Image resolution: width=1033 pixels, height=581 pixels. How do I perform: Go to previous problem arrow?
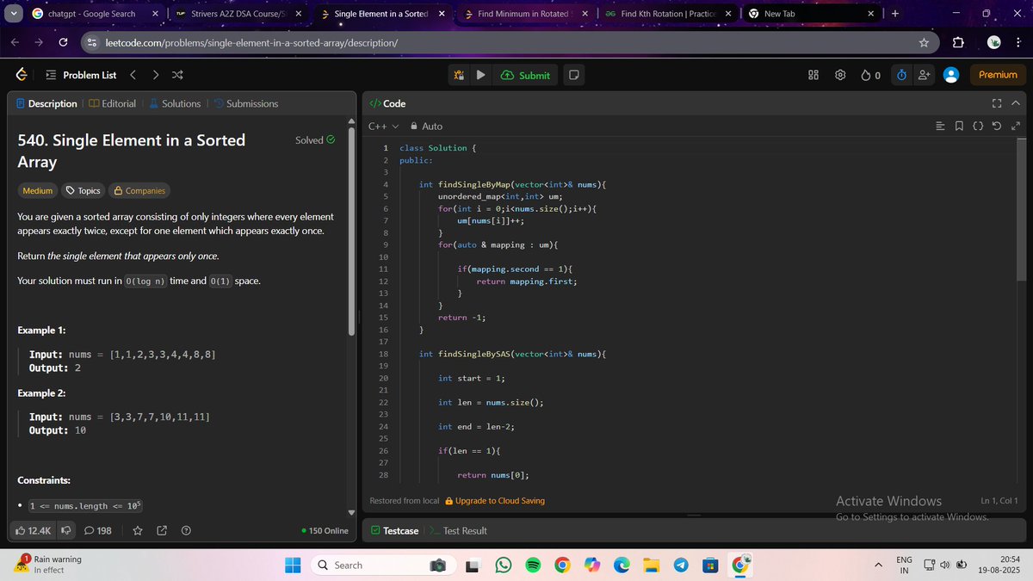point(133,75)
